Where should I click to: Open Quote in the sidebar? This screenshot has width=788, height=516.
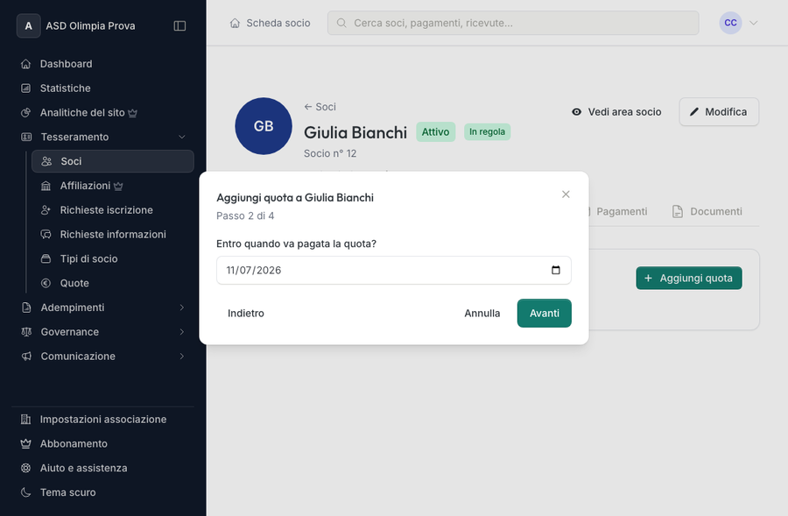[x=113, y=283]
